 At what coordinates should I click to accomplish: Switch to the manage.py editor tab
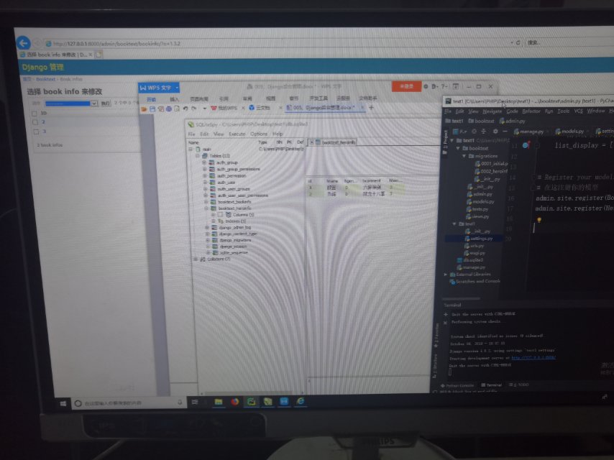click(529, 132)
